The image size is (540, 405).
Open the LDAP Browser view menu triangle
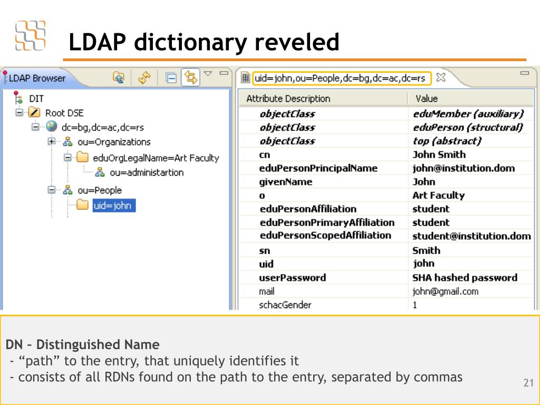click(x=208, y=73)
